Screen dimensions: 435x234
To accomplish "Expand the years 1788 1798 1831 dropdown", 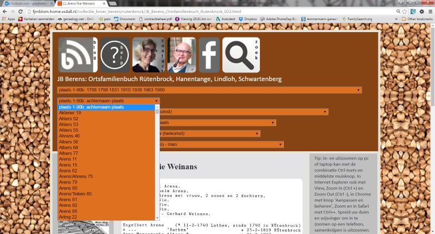I will tap(209, 90).
